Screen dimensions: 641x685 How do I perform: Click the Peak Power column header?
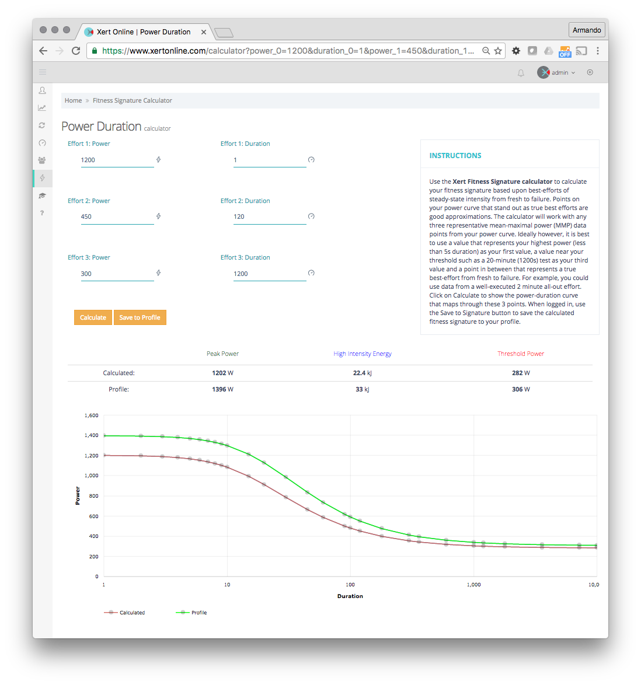coord(222,354)
